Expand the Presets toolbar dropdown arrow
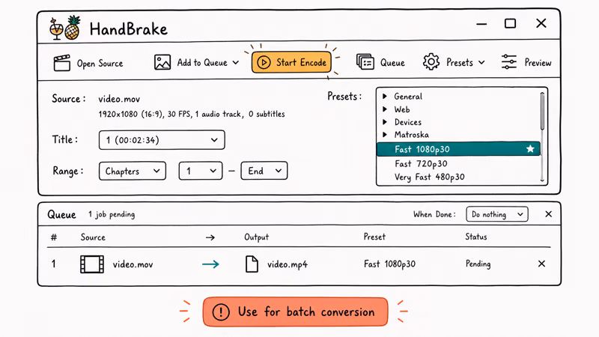 pos(481,63)
